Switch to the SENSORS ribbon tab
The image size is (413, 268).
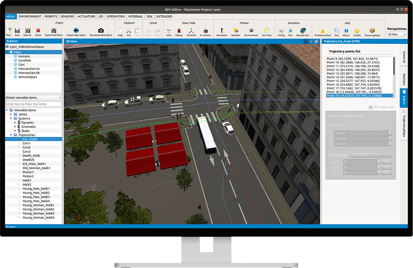(x=67, y=16)
